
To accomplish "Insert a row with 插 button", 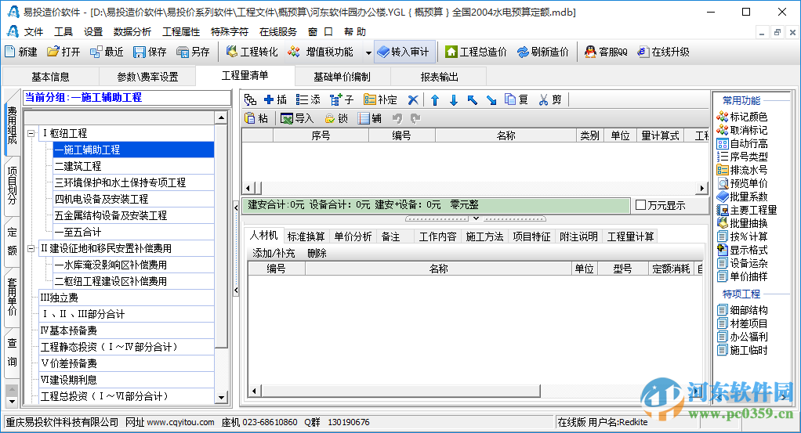I will pos(275,99).
